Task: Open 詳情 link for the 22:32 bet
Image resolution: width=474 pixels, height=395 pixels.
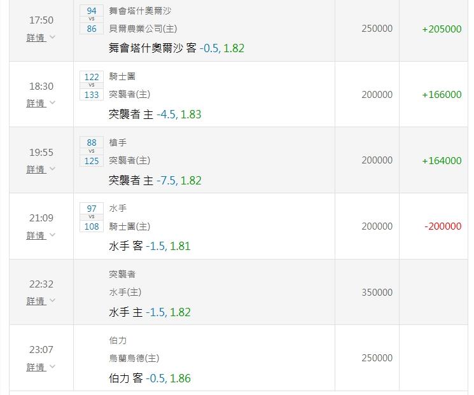Action: [x=36, y=301]
